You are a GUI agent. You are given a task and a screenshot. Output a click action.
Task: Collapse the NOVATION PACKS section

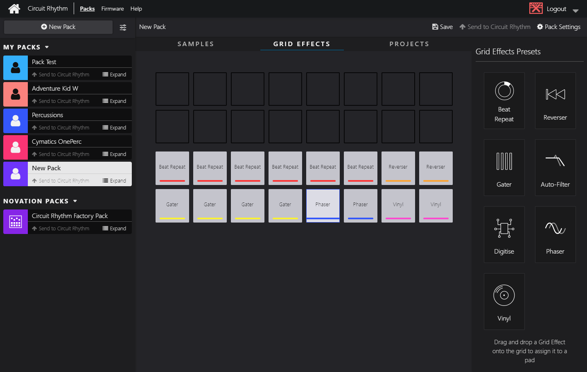pos(75,201)
